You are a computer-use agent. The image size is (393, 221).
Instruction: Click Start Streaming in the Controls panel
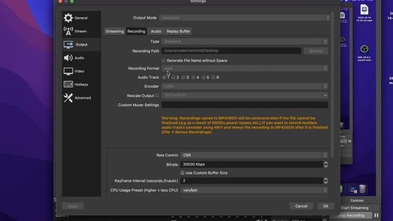click(354, 207)
